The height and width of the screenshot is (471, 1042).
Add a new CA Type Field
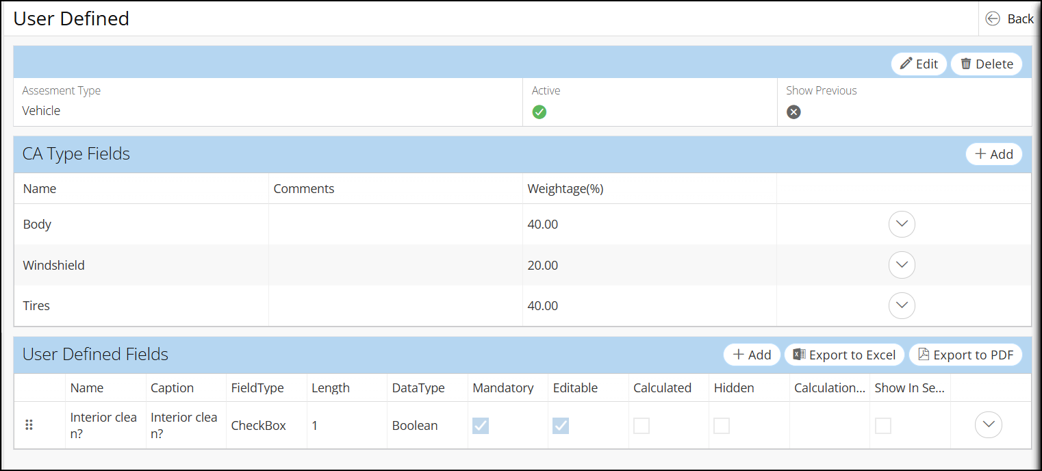coord(993,154)
